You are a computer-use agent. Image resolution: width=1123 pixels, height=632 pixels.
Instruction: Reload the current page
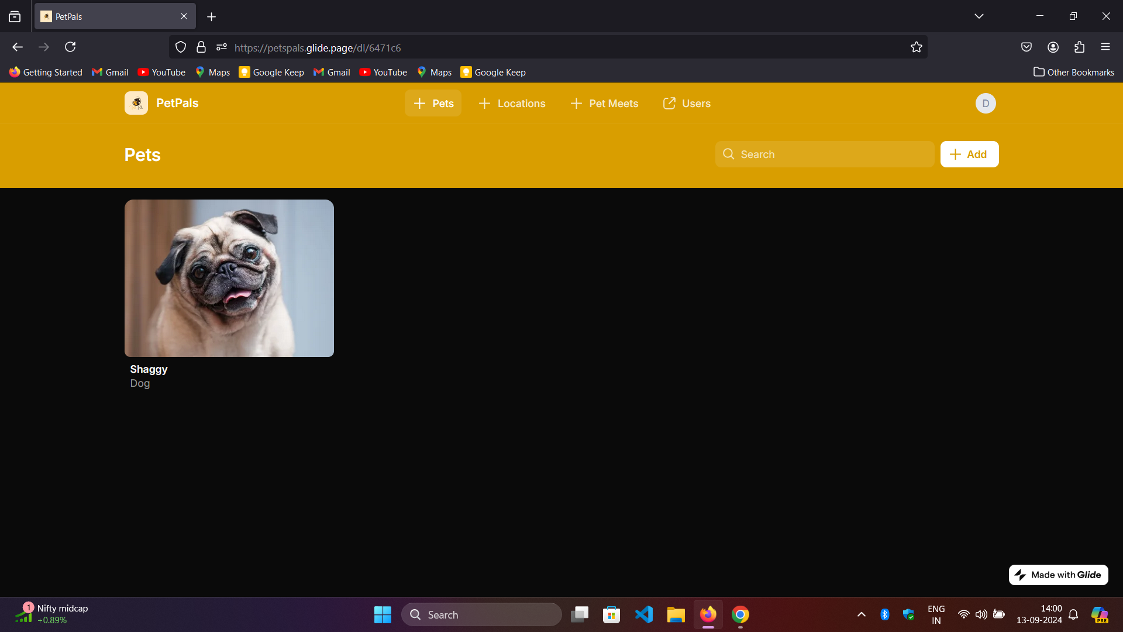(70, 47)
